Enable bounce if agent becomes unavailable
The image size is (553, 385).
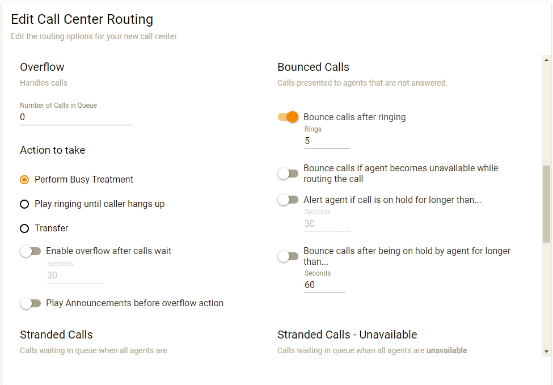click(x=288, y=174)
